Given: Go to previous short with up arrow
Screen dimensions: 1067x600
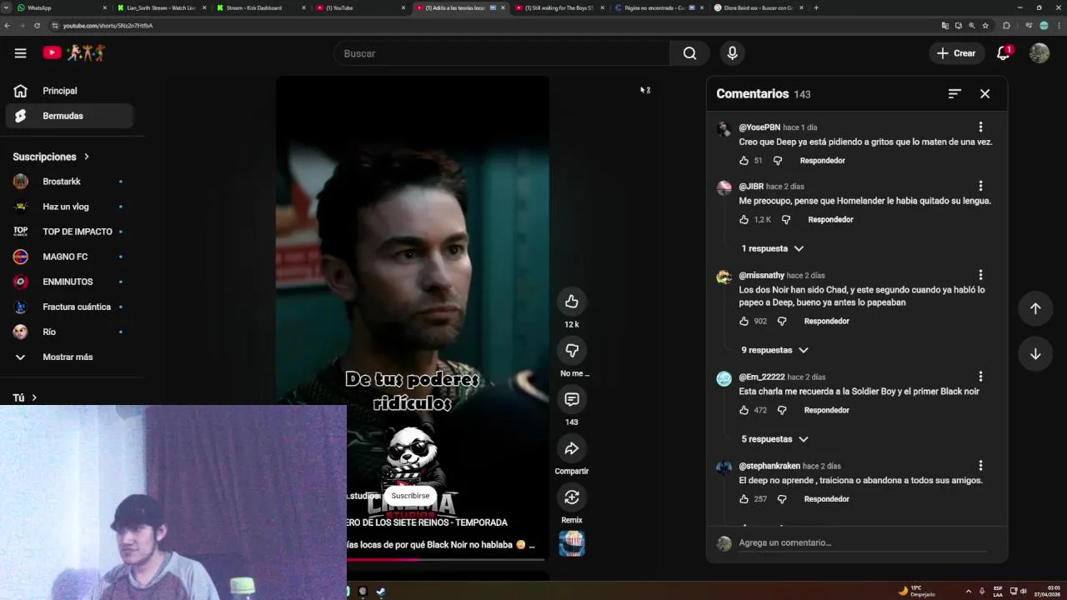Looking at the screenshot, I should (1035, 308).
